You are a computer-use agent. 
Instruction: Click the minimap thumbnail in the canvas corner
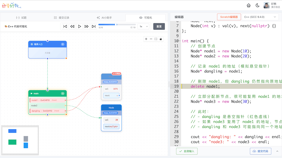tap(20, 140)
